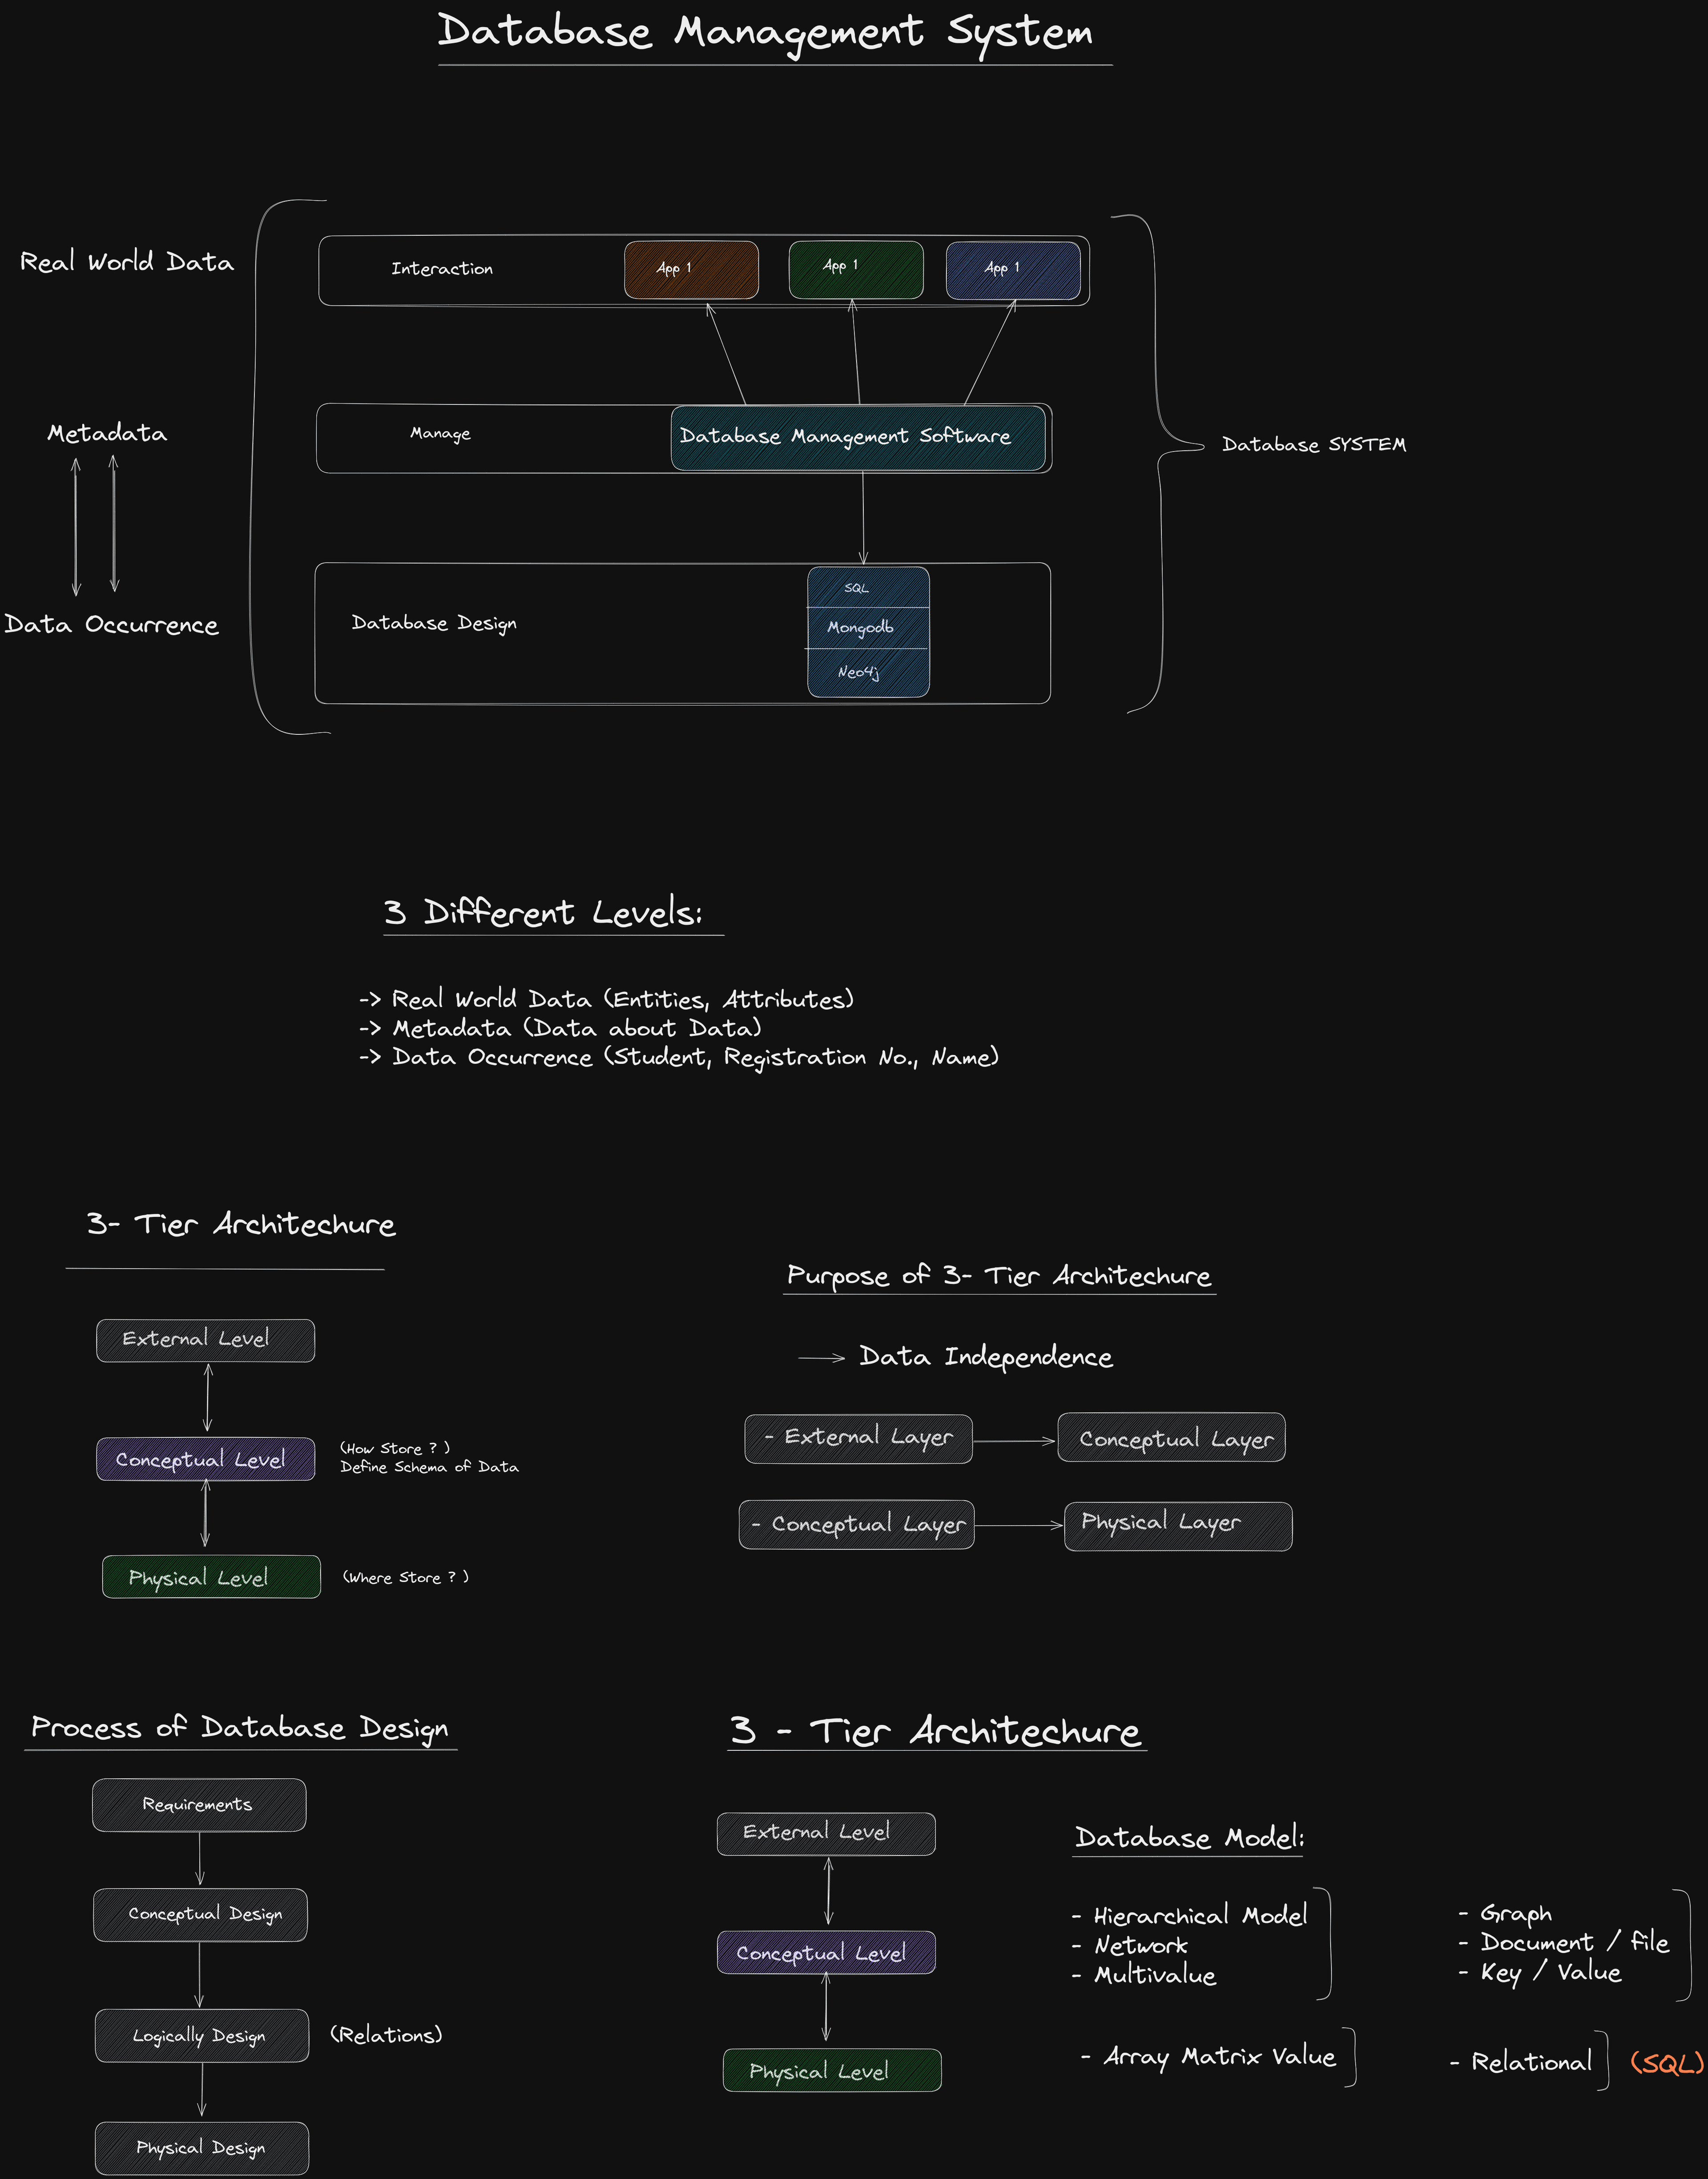Click the 'Physical Design' box
Image resolution: width=1708 pixels, height=2179 pixels.
tap(202, 2148)
